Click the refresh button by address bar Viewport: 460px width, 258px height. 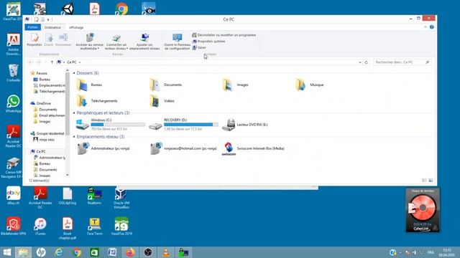coord(366,62)
